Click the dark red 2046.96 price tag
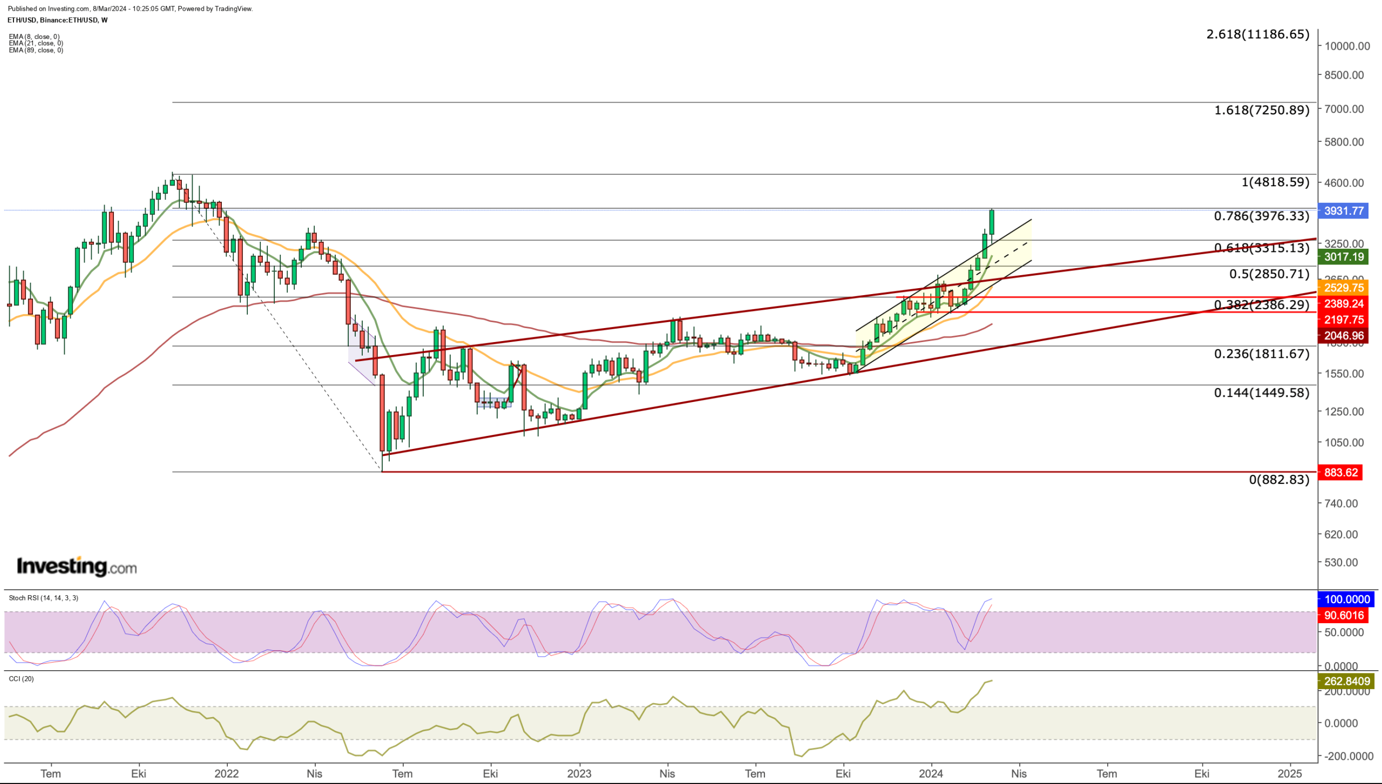Viewport: 1382px width, 784px height. tap(1343, 336)
